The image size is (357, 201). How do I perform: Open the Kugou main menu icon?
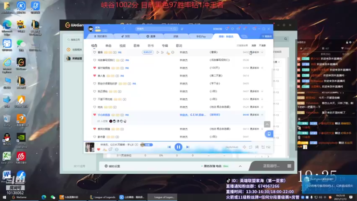pos(244,29)
